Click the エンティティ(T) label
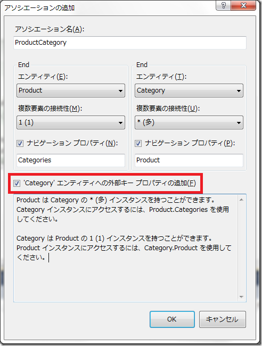This screenshot has width=262, height=346. tap(161, 77)
